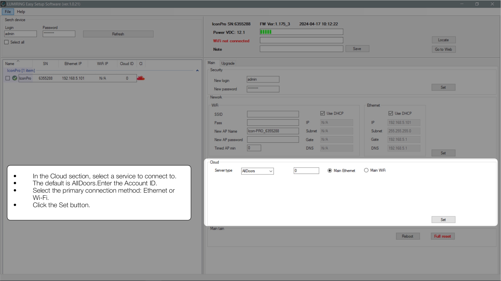Sort by the Name column header
Viewport: 501px width, 281px height.
(18, 64)
